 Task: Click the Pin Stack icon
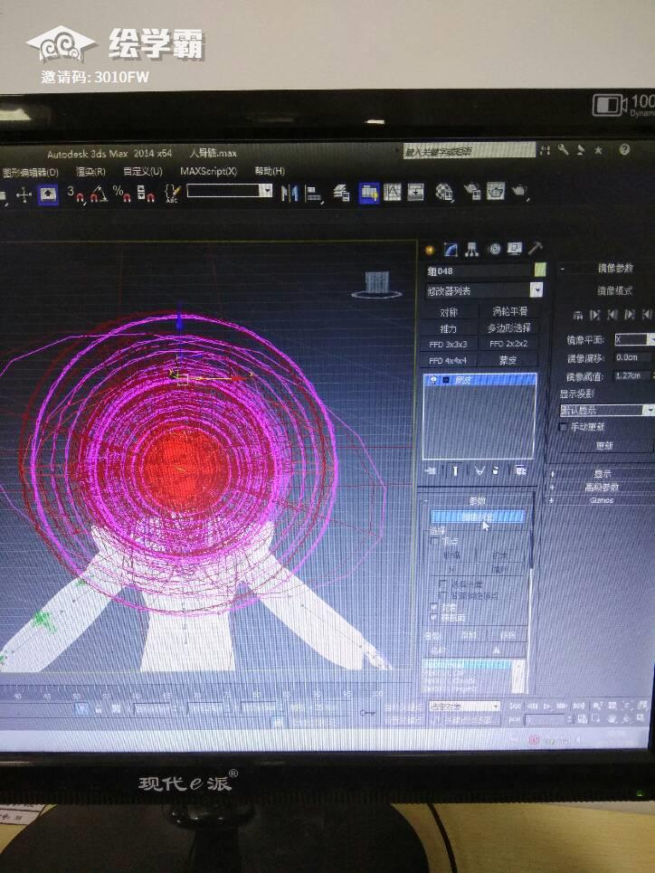[x=430, y=471]
